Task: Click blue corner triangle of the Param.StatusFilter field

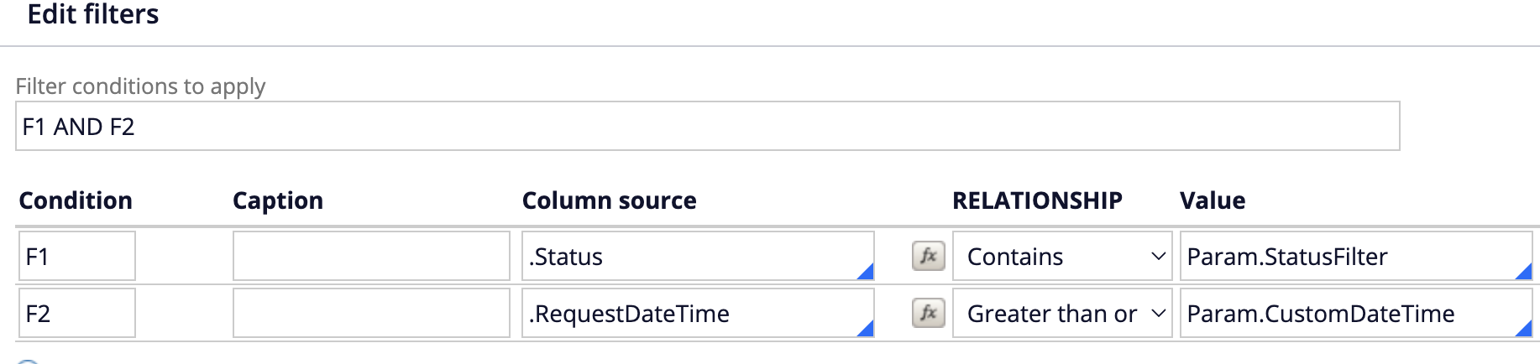Action: pos(1525,273)
